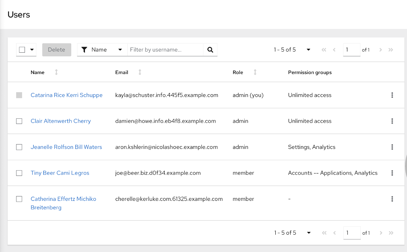Expand the bulk select dropdown arrow
The height and width of the screenshot is (252, 407).
32,50
